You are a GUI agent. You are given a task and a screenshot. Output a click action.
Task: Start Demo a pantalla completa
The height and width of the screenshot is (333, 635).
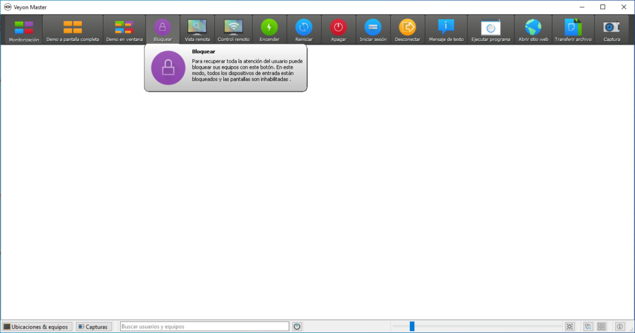click(73, 30)
